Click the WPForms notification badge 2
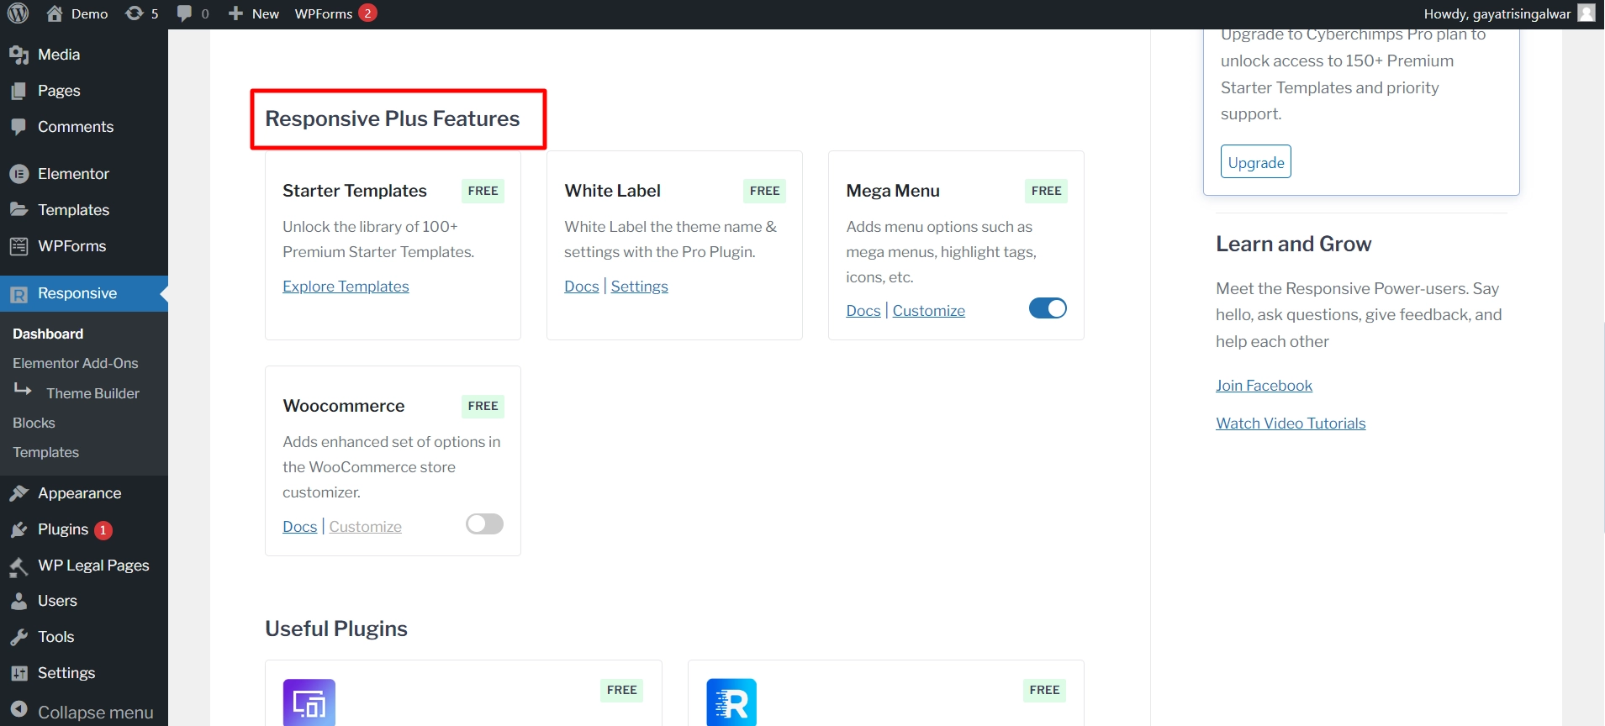This screenshot has width=1605, height=726. click(x=367, y=13)
